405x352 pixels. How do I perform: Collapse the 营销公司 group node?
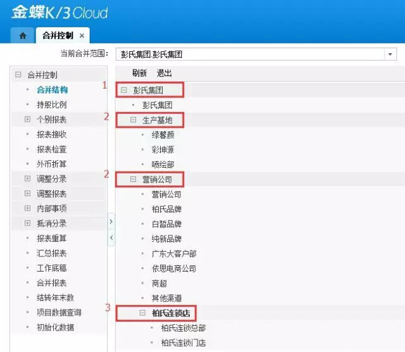133,179
